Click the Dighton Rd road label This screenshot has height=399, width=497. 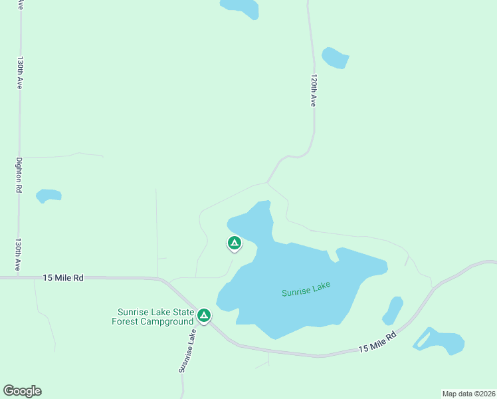point(19,175)
